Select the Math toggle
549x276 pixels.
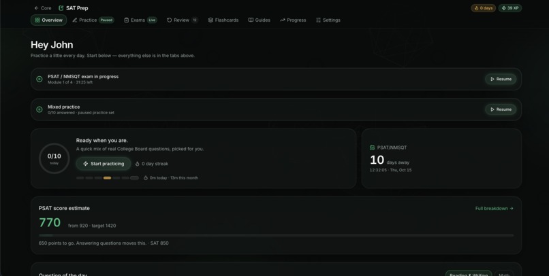504,275
